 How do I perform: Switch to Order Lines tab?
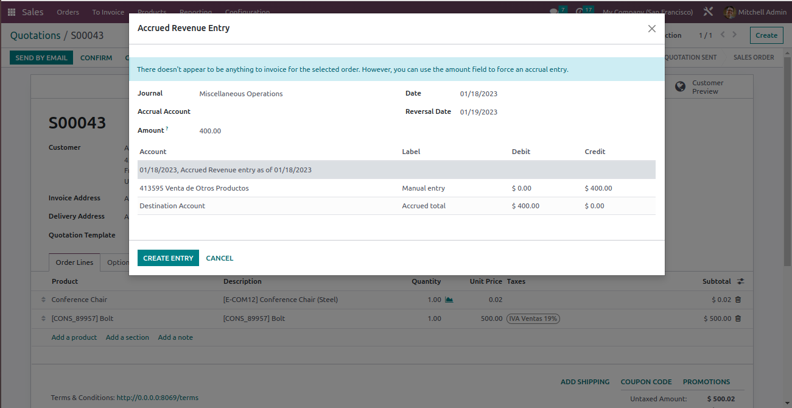tap(74, 262)
